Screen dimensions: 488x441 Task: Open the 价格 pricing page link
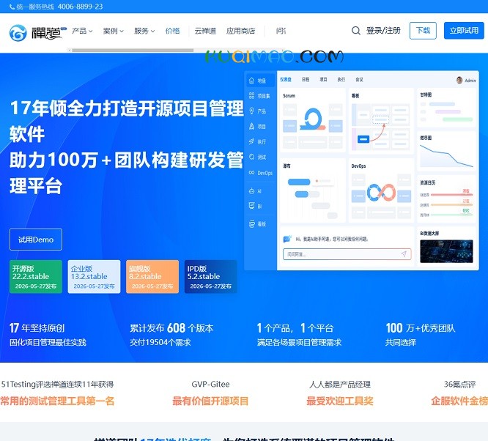tap(172, 31)
